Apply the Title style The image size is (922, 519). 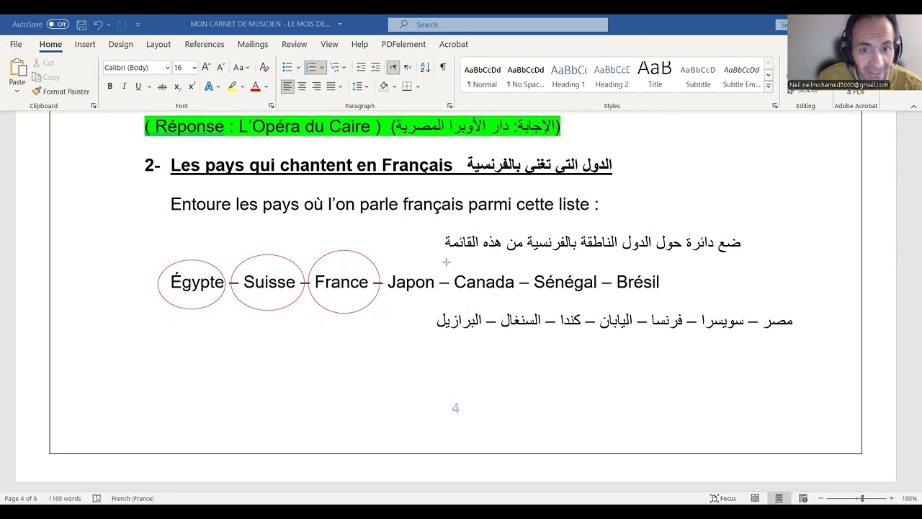click(655, 76)
